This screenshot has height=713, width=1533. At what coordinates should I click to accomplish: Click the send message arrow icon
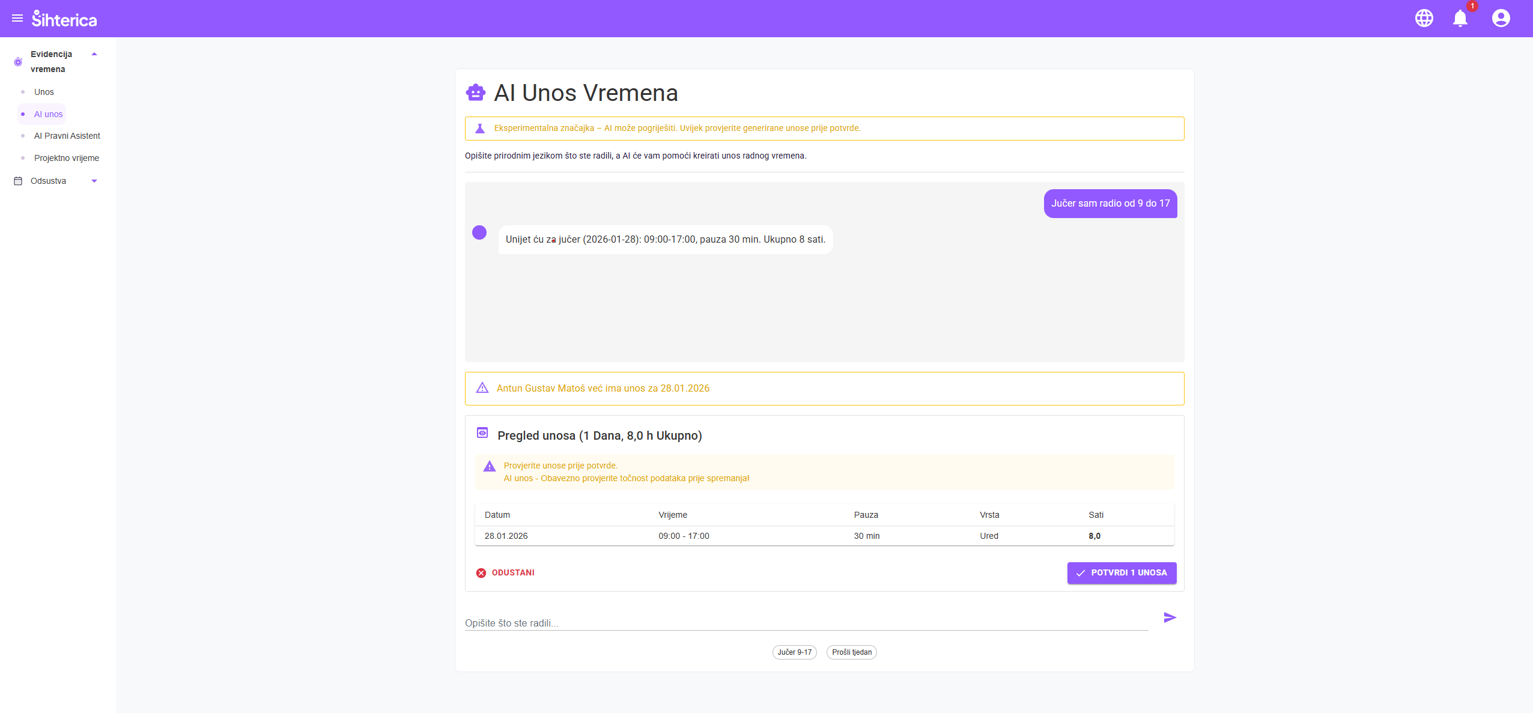point(1169,617)
